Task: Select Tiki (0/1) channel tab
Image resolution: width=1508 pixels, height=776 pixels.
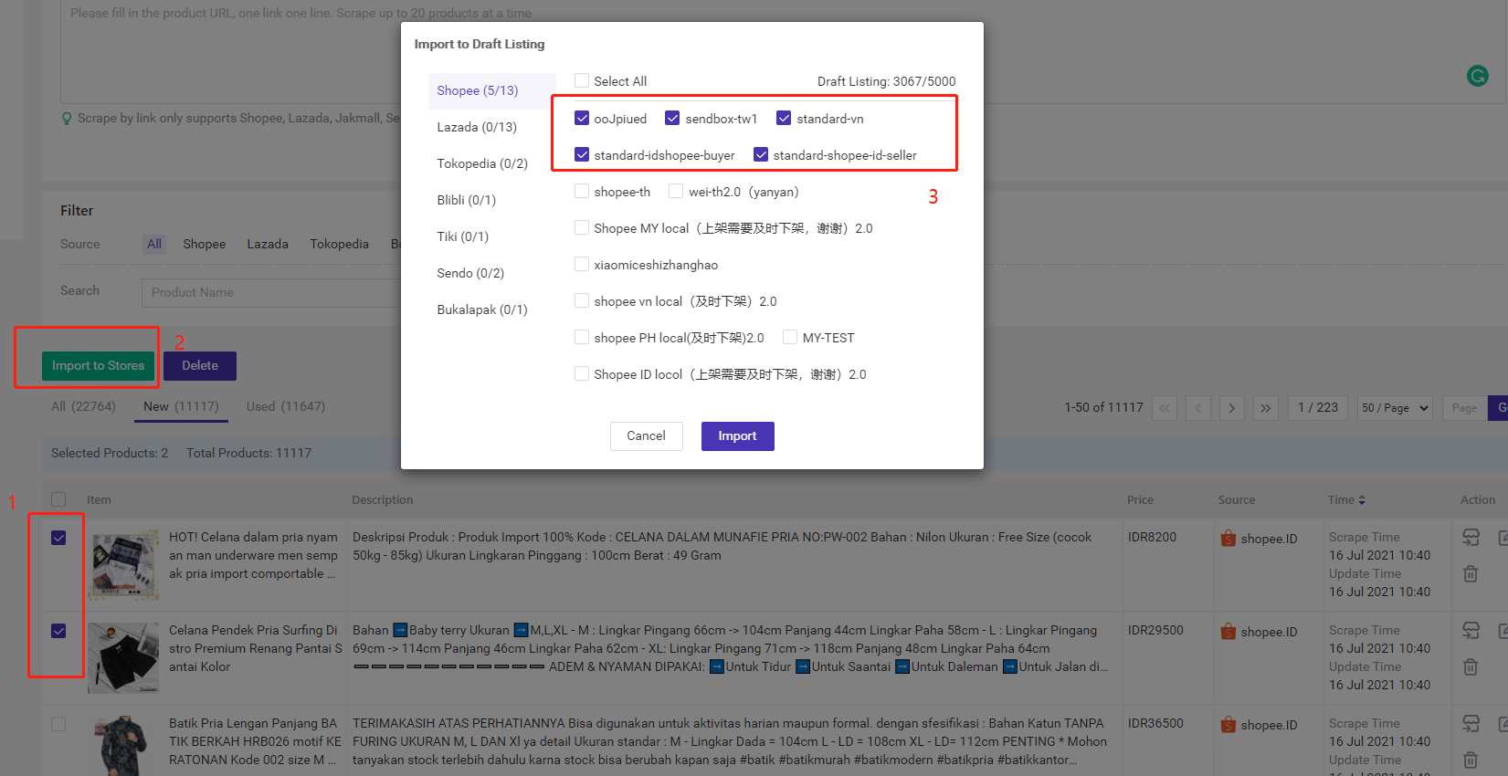Action: [491, 237]
